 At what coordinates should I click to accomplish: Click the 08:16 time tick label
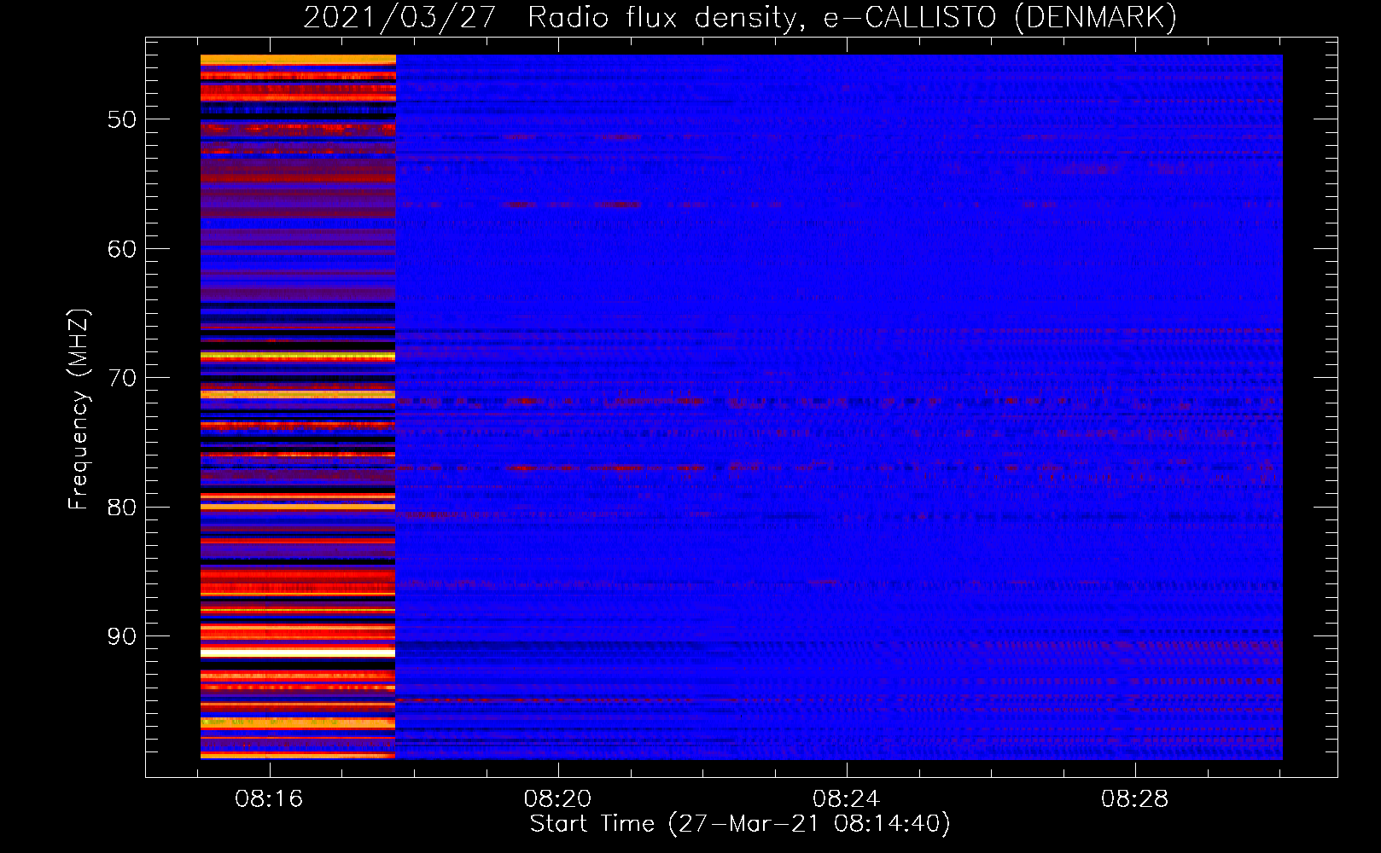point(270,799)
